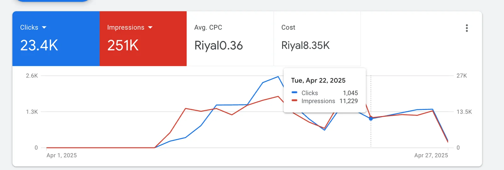The image size is (504, 170).
Task: Click the Apr 27, 2025 axis label
Action: [431, 155]
